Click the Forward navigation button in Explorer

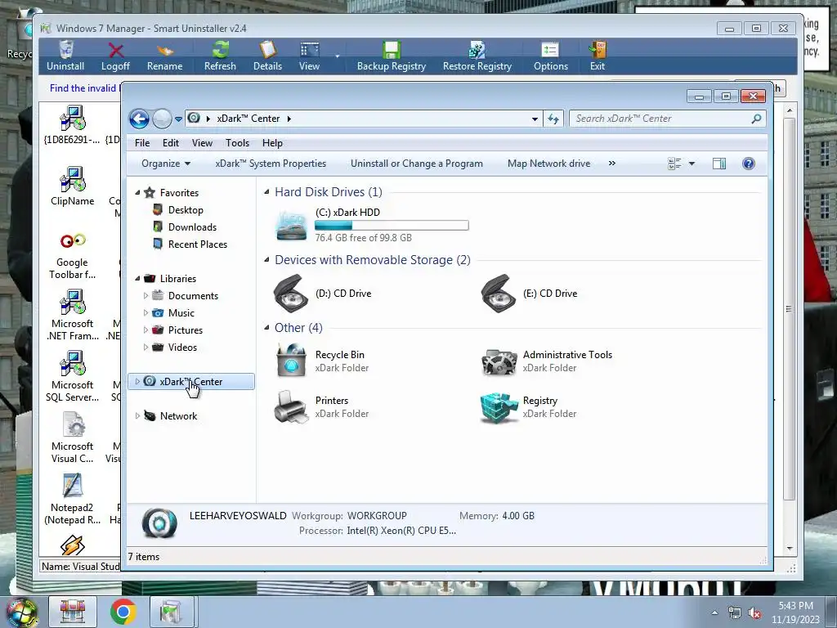pos(162,119)
